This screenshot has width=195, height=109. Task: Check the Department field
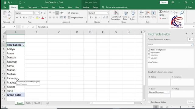pos(149,52)
